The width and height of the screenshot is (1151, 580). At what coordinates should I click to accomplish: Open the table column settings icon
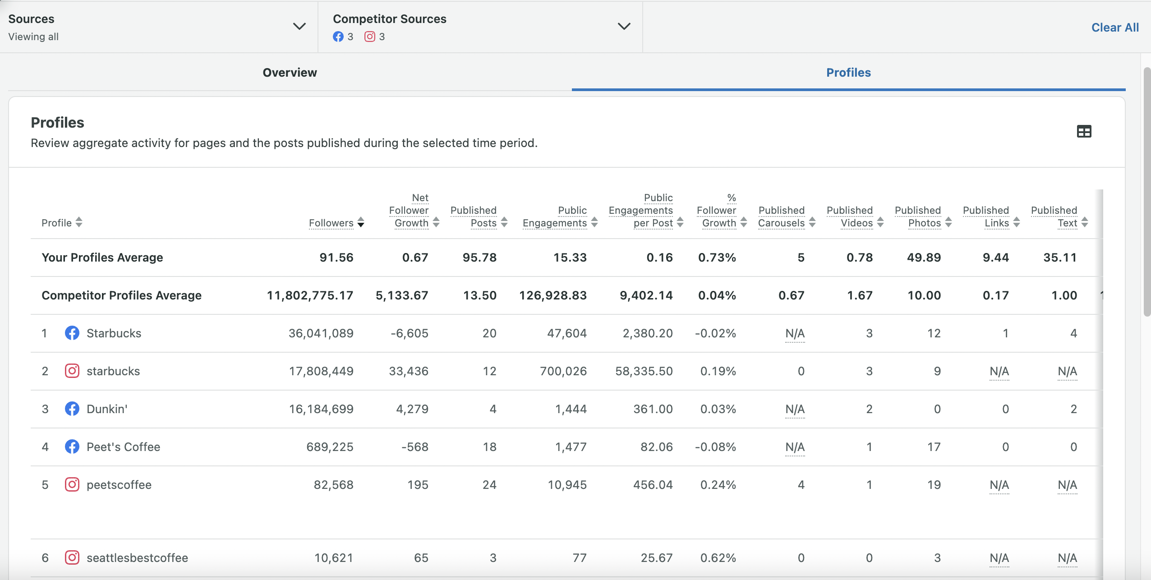coord(1084,131)
